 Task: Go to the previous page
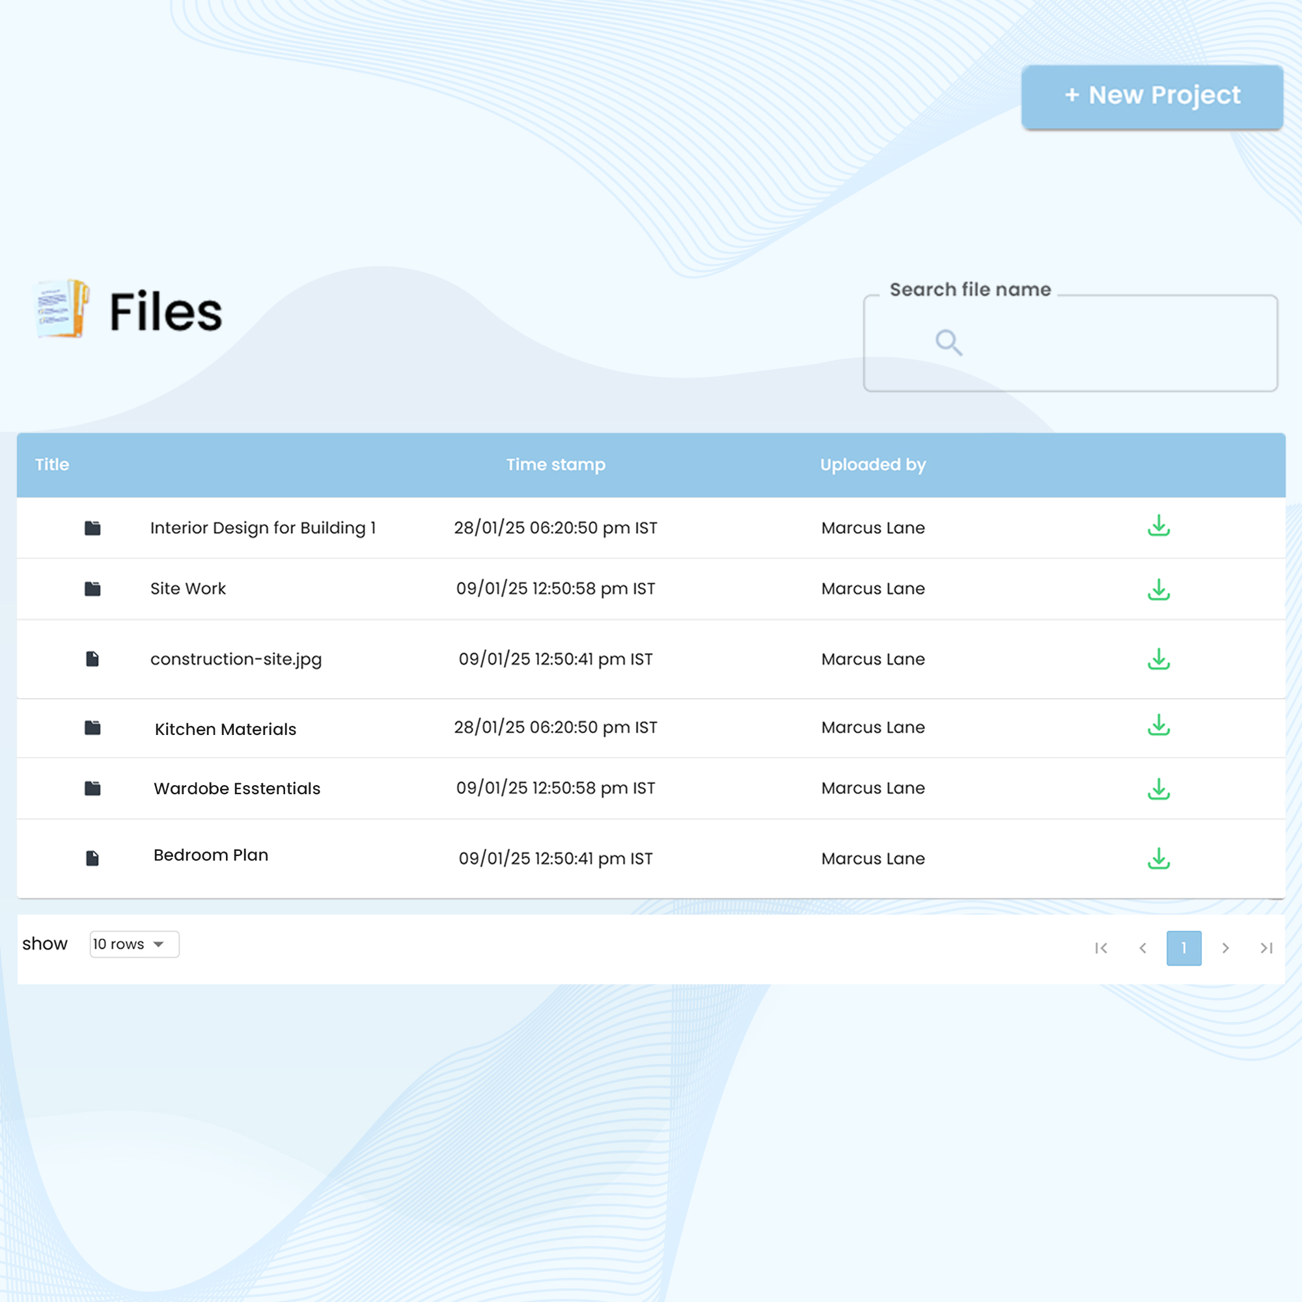[1143, 949]
